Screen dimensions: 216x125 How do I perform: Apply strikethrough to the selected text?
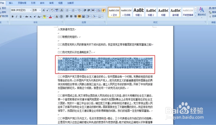[27, 17]
